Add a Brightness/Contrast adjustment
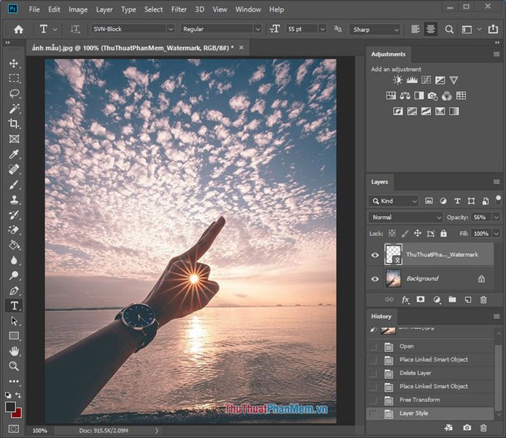The height and width of the screenshot is (438, 506). (398, 80)
